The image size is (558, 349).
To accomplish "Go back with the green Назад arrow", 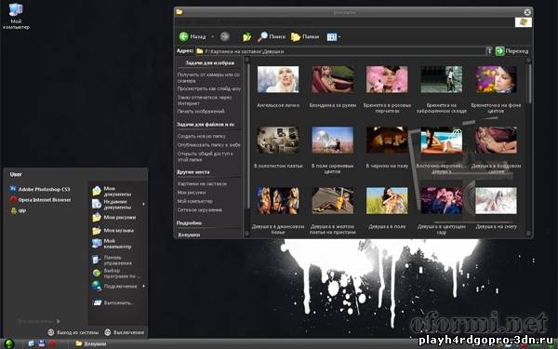I will (193, 36).
